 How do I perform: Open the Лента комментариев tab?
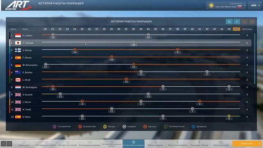tap(177, 143)
